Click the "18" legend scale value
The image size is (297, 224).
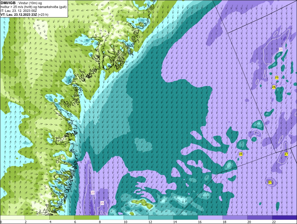pyautogui.click(x=224, y=222)
